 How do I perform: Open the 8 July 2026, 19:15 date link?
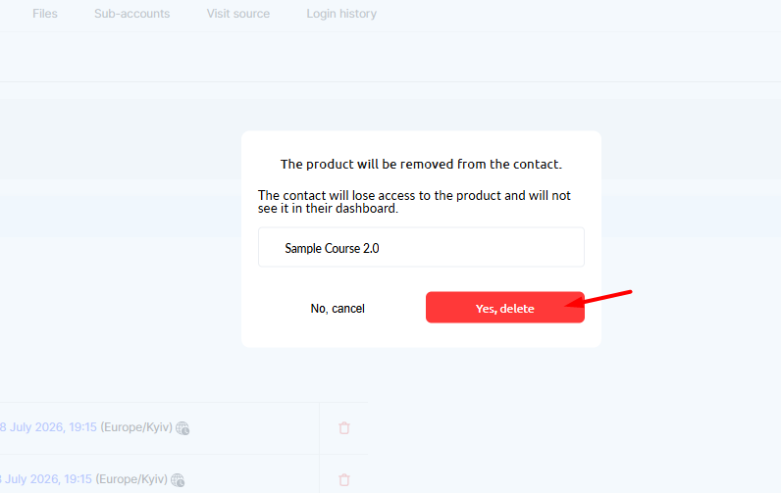point(48,427)
